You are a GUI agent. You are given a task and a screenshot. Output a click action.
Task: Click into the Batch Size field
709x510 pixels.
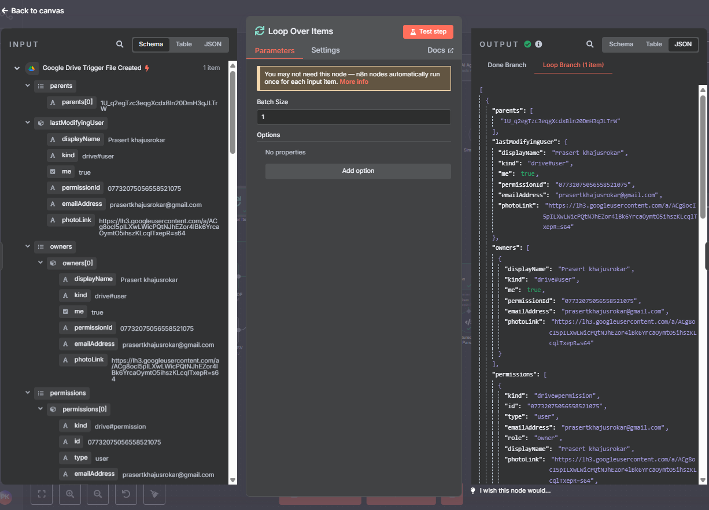[353, 117]
